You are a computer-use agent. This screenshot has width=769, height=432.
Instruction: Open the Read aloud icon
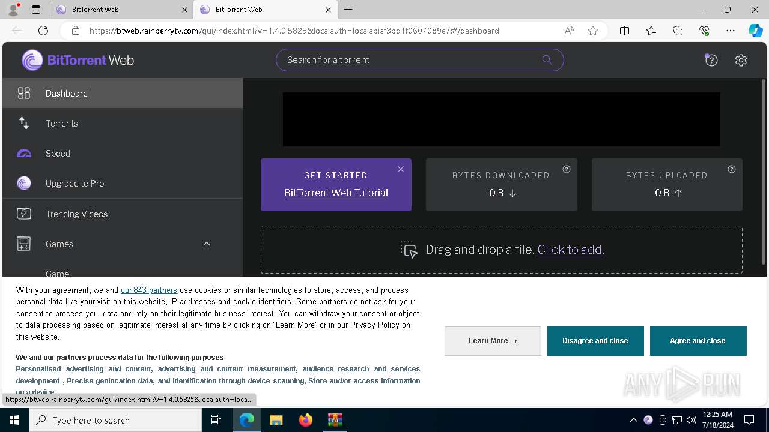coord(569,31)
